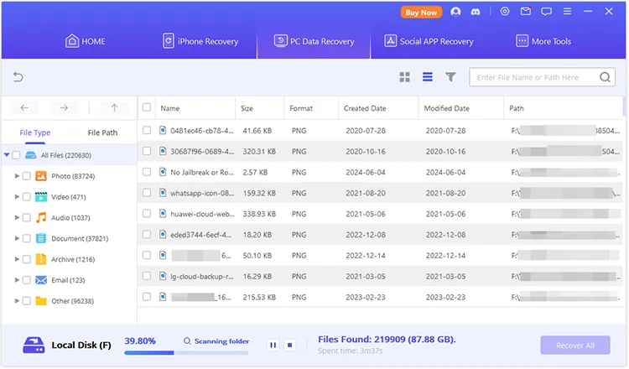This screenshot has width=629, height=369.
Task: Switch to list view layout
Action: [x=428, y=77]
